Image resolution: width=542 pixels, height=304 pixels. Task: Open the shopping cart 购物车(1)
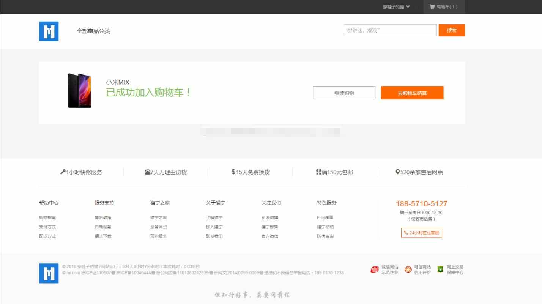[x=444, y=7]
